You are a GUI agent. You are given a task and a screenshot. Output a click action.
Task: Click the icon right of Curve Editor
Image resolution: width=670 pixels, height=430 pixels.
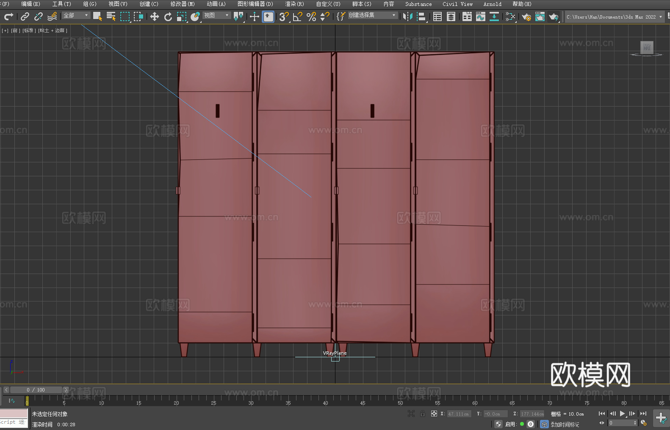(x=494, y=16)
